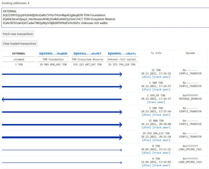Click the EXTERNAL column header
This screenshot has height=169, width=209.
tap(19, 54)
